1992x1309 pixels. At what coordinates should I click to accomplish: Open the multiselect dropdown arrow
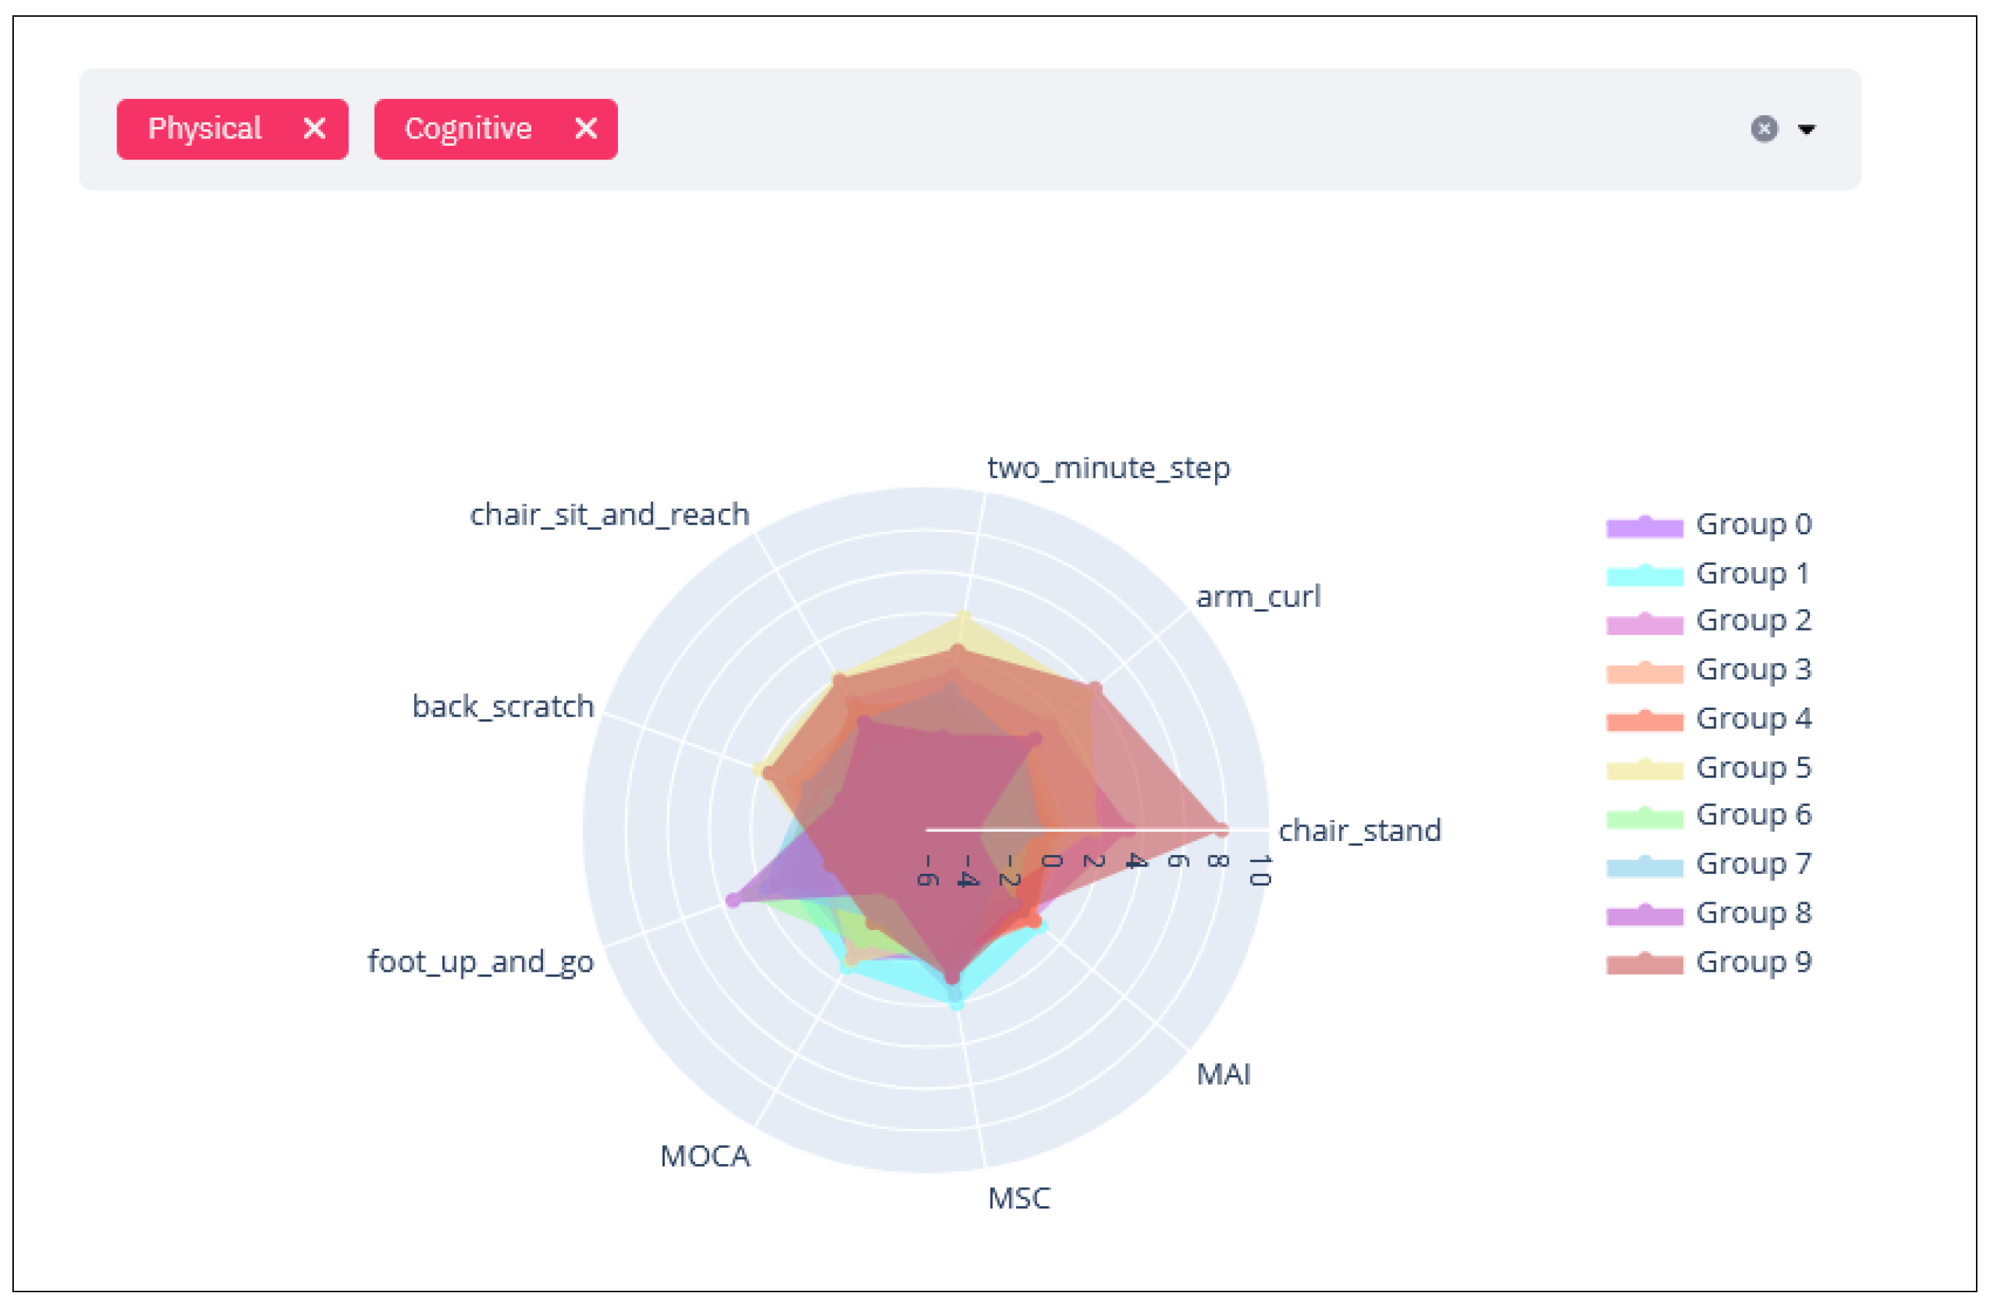click(1806, 129)
